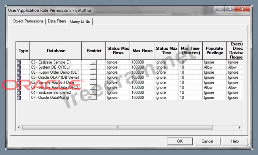The height and width of the screenshot is (155, 258).
Task: Click database icon for 05 - Oracle OLAP
Action: tap(19, 77)
